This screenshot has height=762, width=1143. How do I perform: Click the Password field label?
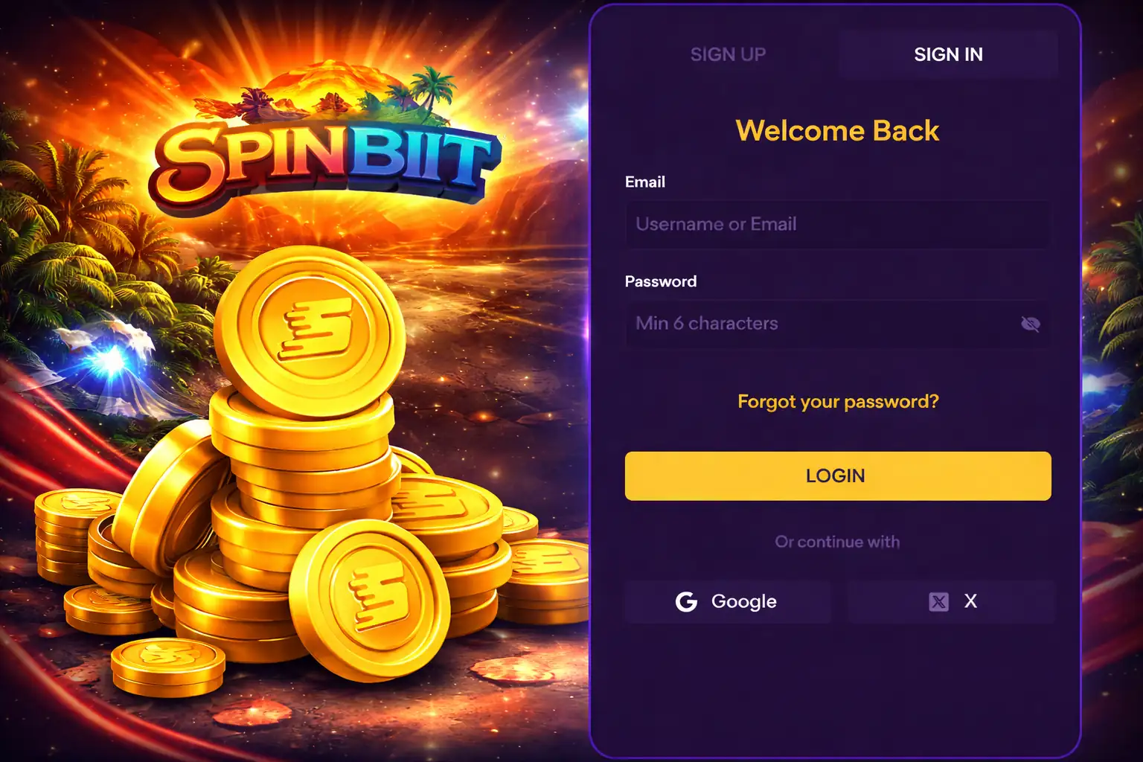(661, 281)
